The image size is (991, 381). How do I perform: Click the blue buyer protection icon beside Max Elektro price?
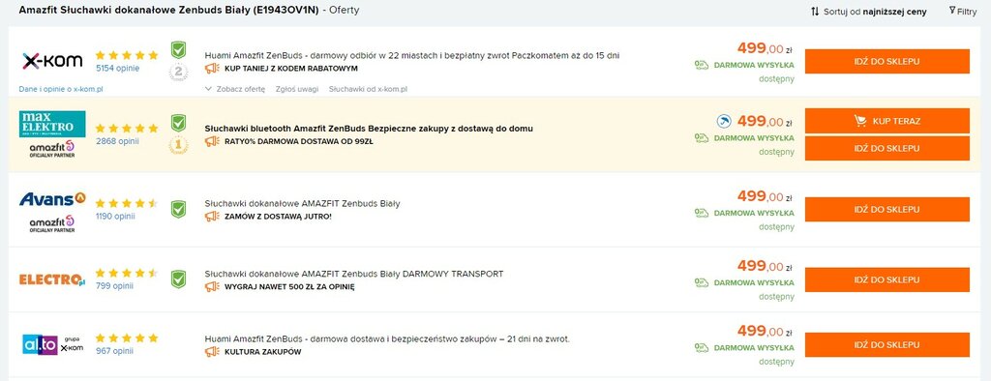[x=724, y=121]
